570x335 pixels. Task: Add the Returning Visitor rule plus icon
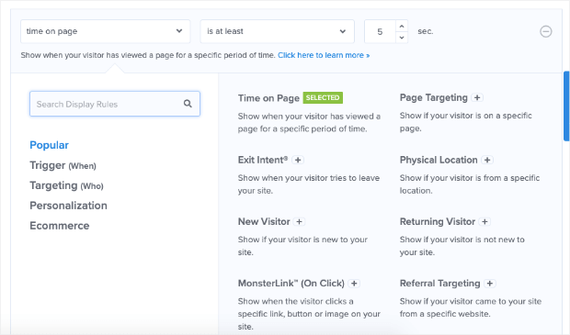tap(484, 222)
